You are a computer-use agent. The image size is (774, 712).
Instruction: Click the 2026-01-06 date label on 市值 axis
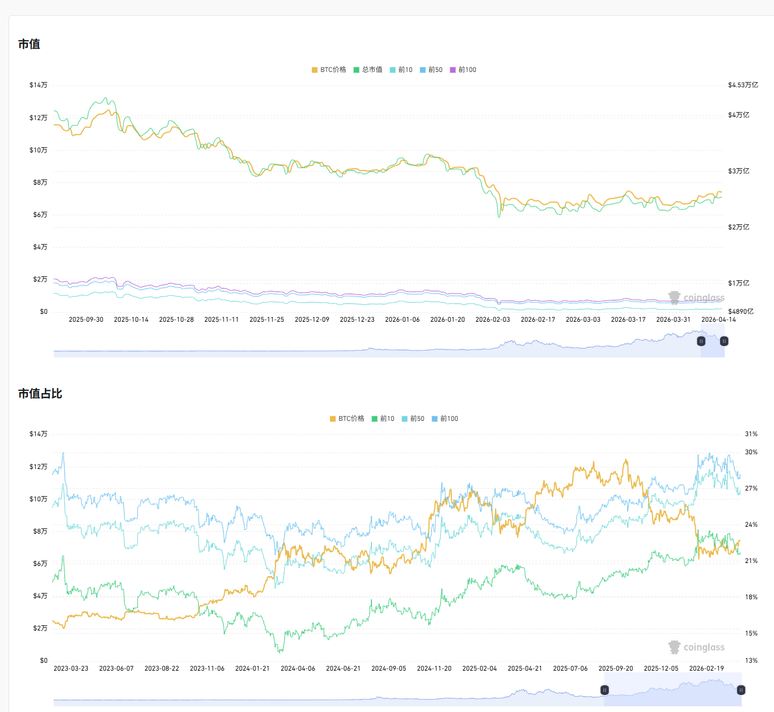(x=402, y=319)
